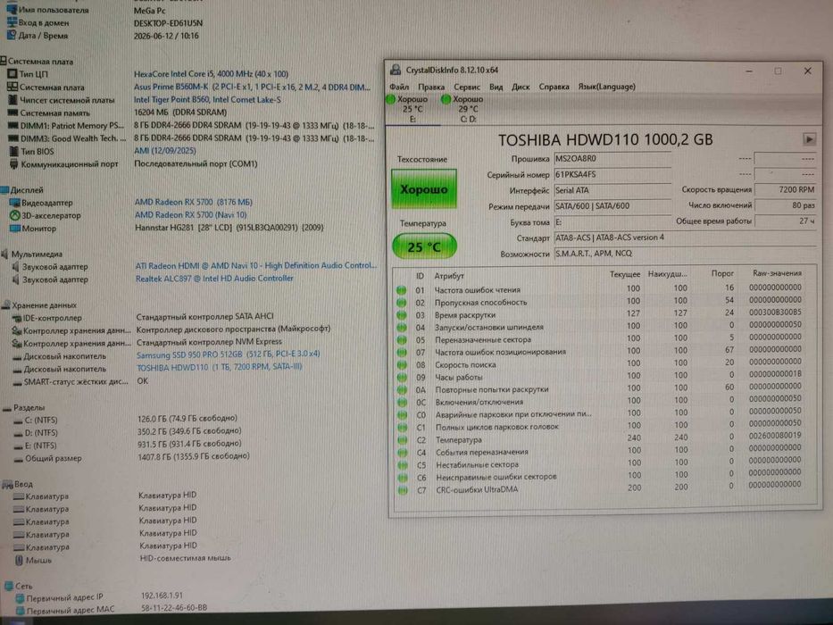Open the Язык(Language) menu

coord(607,87)
